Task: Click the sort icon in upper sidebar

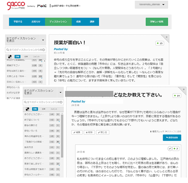Action: coord(10,57)
